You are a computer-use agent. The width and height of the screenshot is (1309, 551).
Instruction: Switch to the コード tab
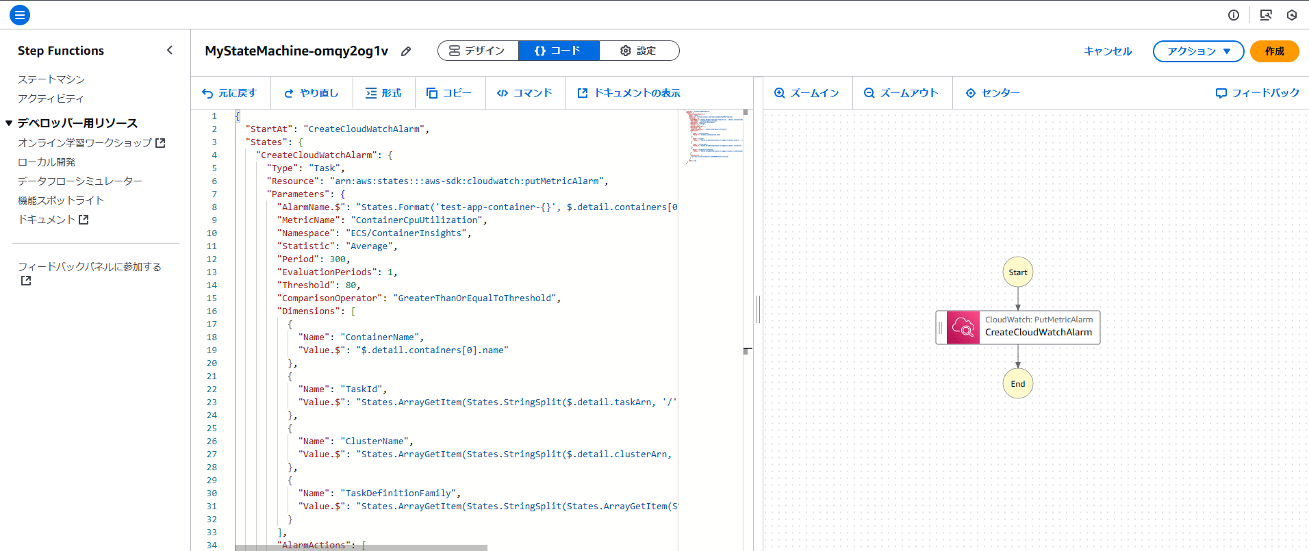tap(559, 51)
